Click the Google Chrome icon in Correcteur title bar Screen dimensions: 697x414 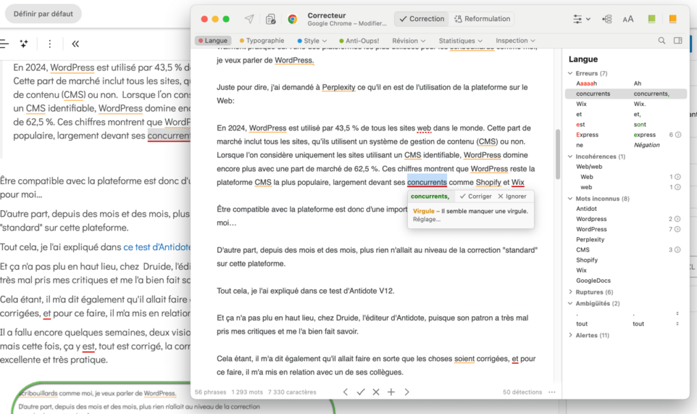[x=292, y=19]
